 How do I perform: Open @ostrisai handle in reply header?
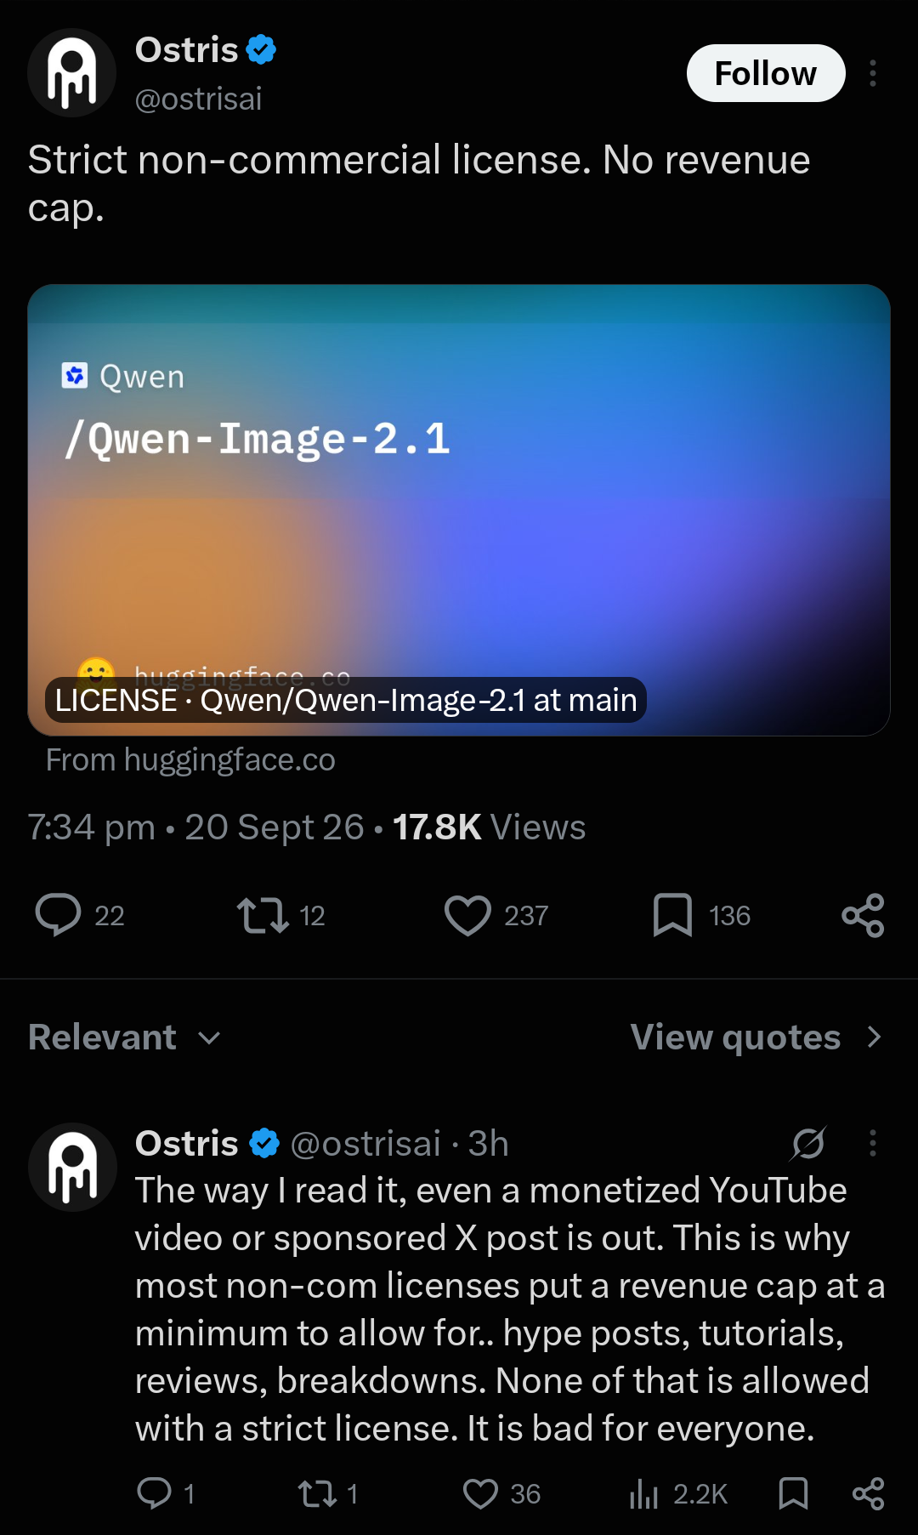(365, 1143)
